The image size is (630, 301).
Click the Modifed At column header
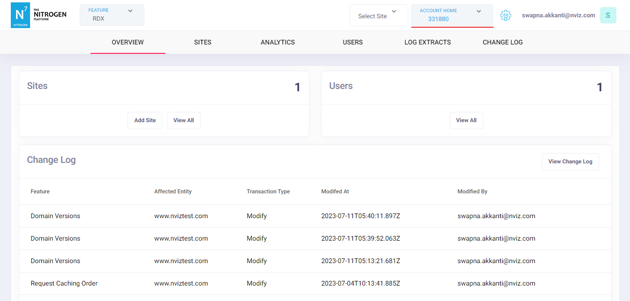click(335, 191)
